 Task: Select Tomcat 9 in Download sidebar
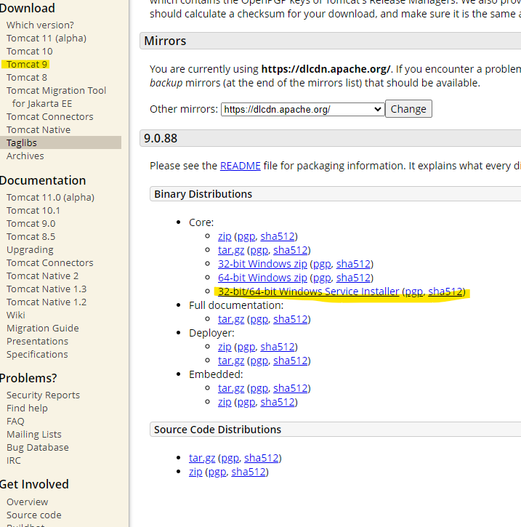click(x=27, y=64)
